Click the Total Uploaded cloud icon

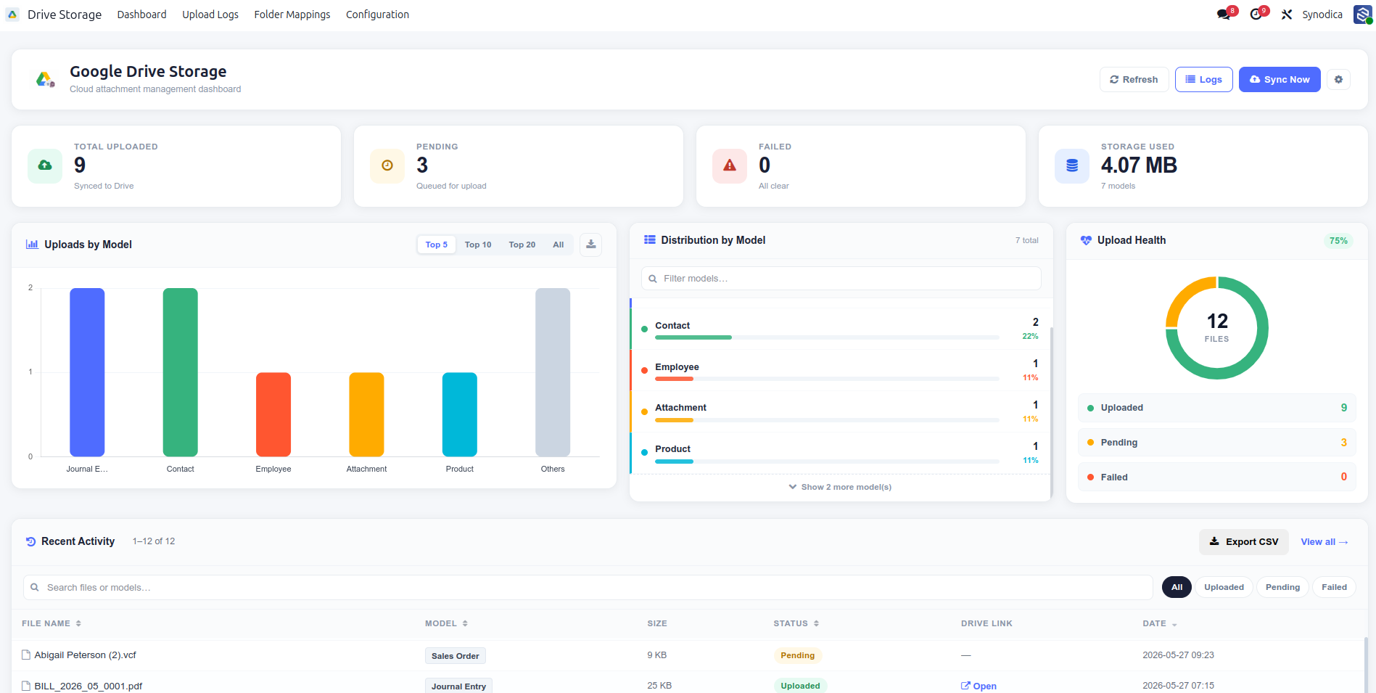point(45,165)
